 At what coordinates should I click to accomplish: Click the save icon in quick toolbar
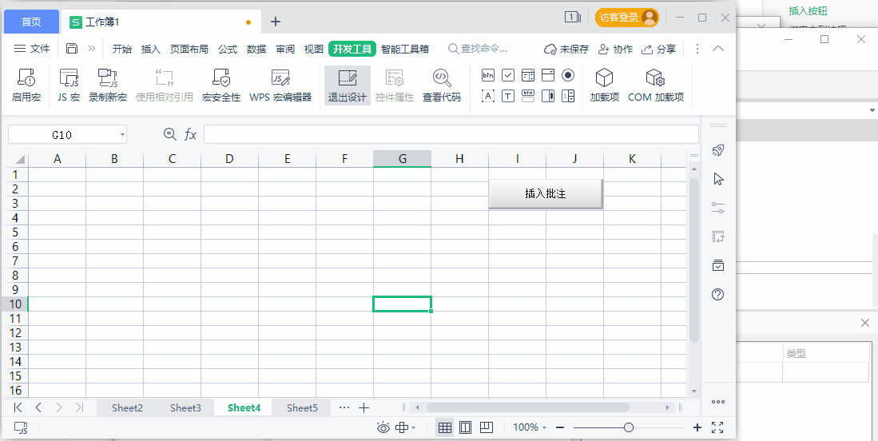(x=72, y=49)
